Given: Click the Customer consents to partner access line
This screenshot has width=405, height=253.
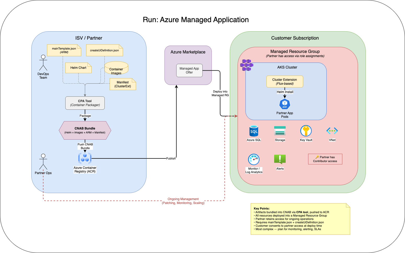Looking at the screenshot, I should [x=288, y=226].
